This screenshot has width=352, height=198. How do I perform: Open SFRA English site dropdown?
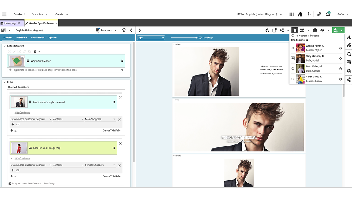click(260, 14)
